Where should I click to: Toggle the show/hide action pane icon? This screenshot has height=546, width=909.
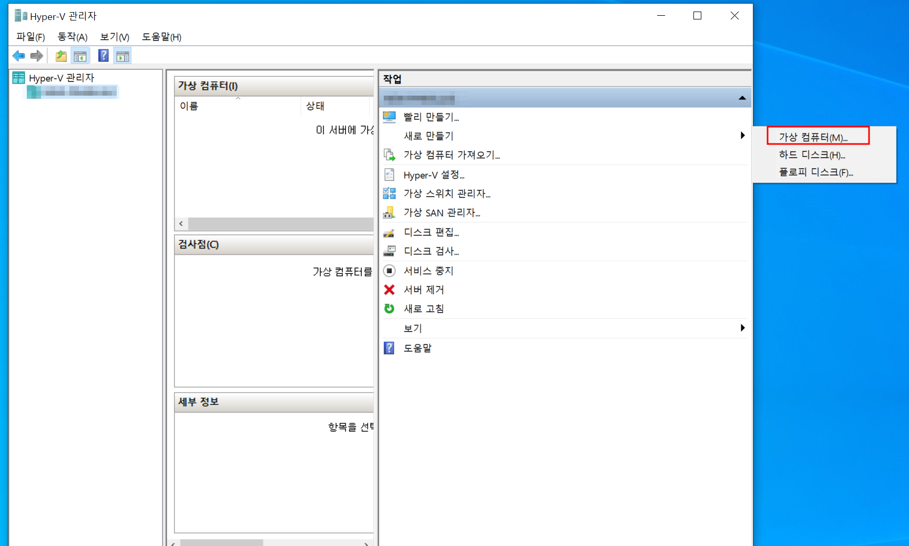pyautogui.click(x=122, y=56)
